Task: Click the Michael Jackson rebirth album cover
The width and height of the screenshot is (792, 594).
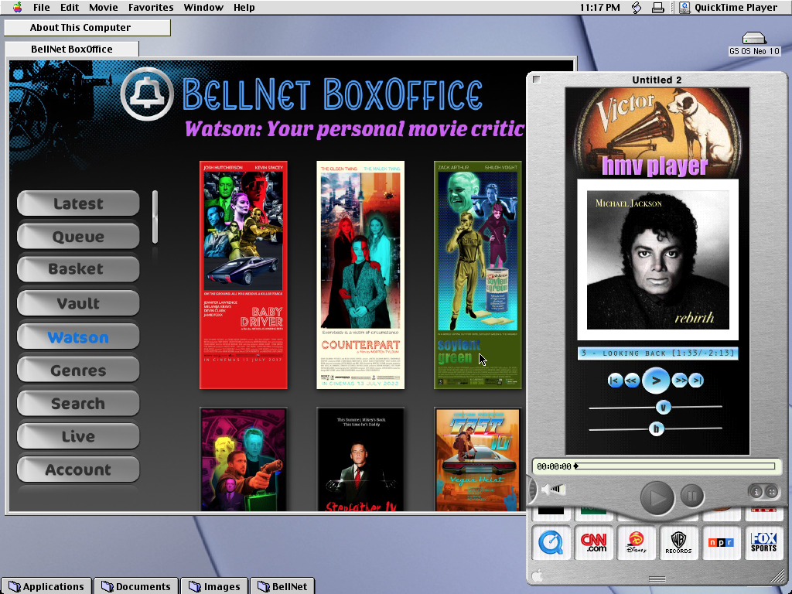Action: 657,260
